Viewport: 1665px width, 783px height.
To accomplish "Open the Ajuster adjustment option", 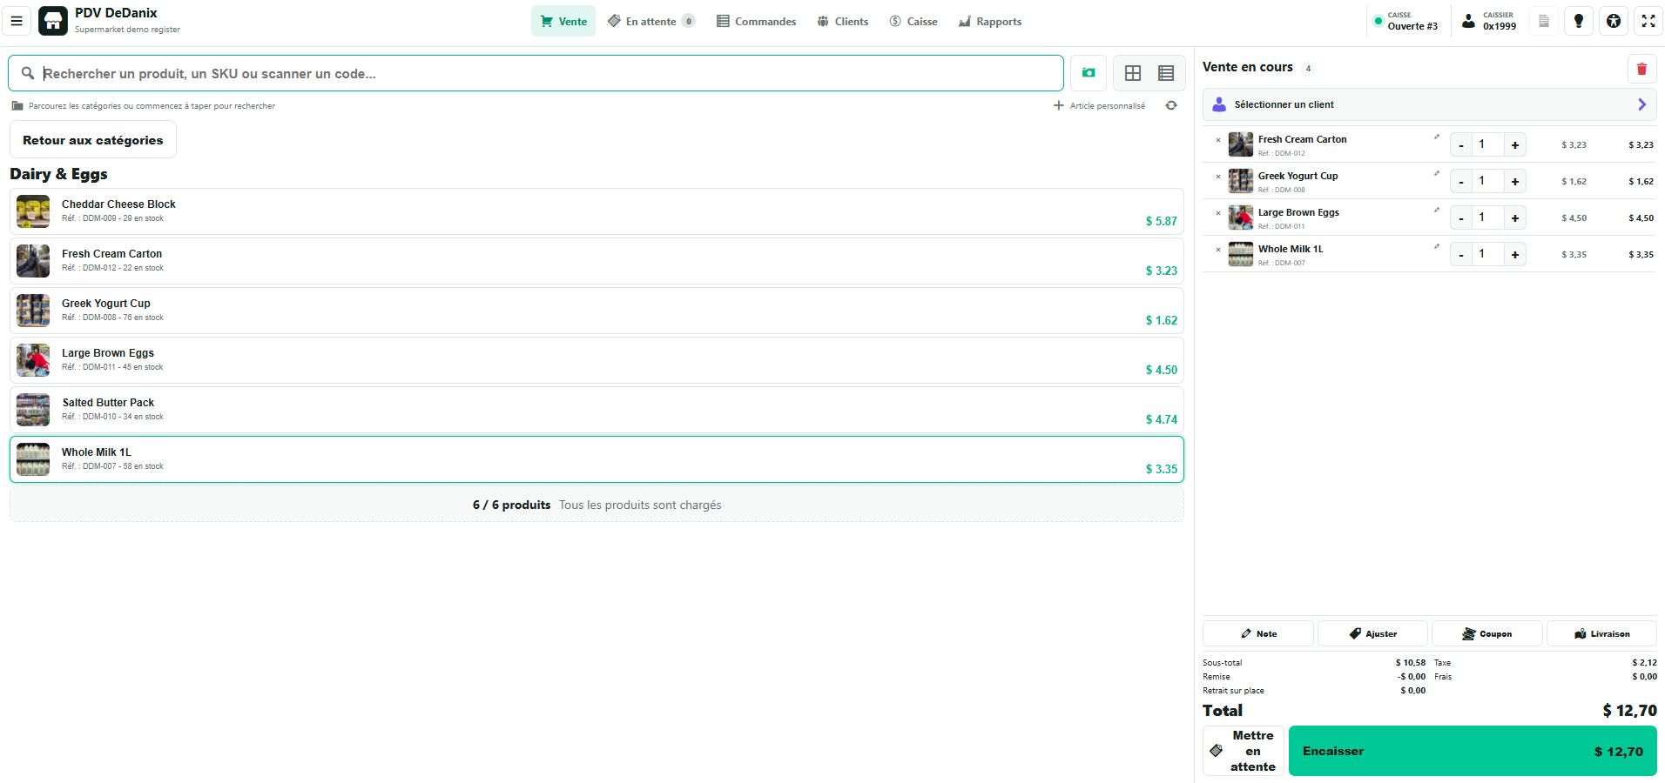I will [1372, 633].
